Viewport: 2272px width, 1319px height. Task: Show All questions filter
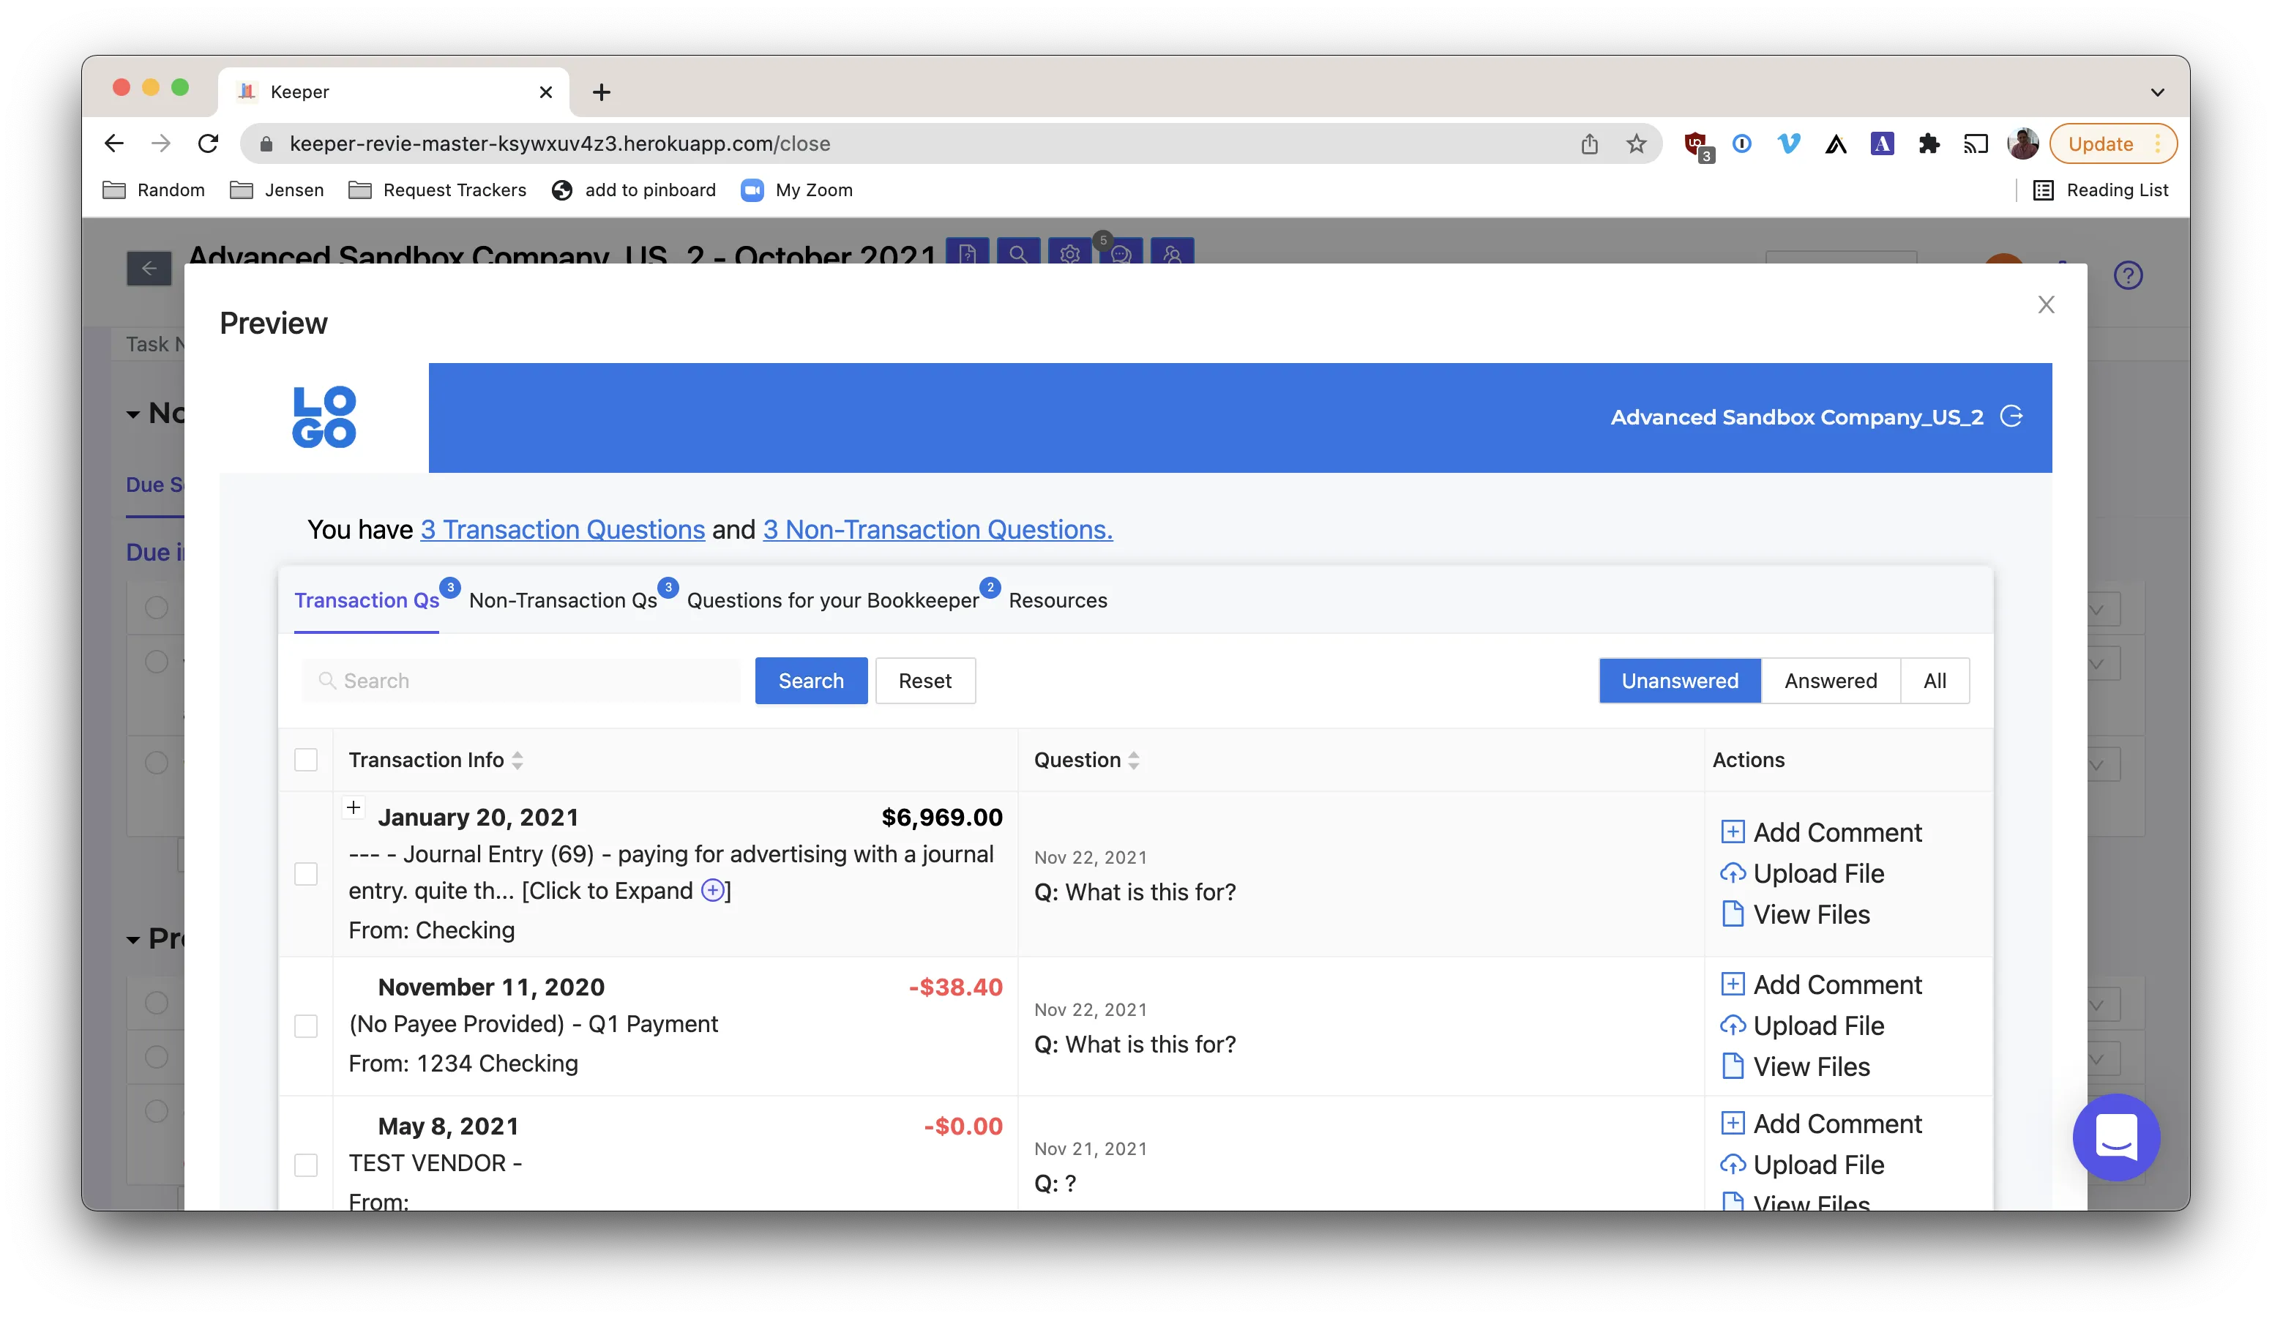pyautogui.click(x=1934, y=681)
